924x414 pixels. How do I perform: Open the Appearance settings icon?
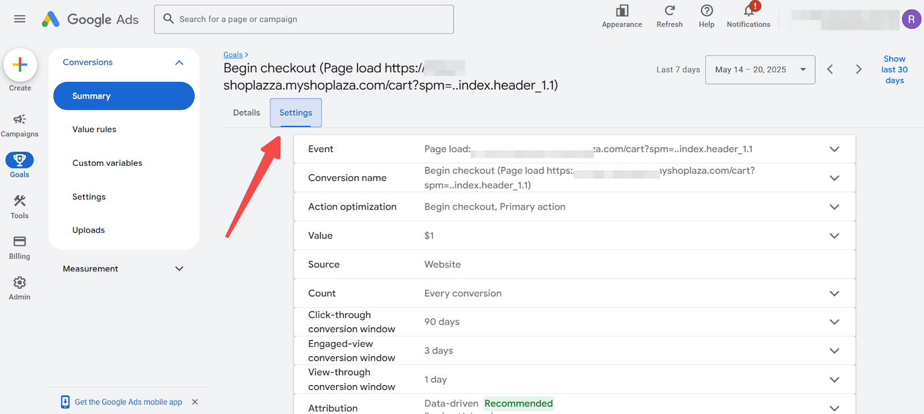click(x=622, y=16)
